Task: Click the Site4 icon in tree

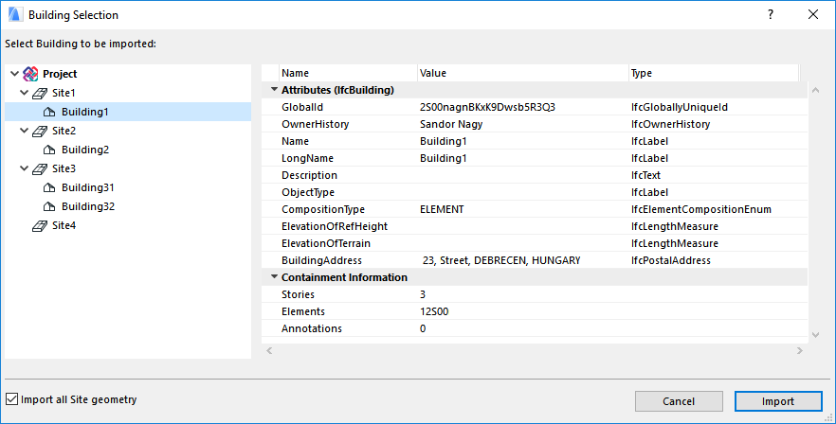Action: click(41, 225)
